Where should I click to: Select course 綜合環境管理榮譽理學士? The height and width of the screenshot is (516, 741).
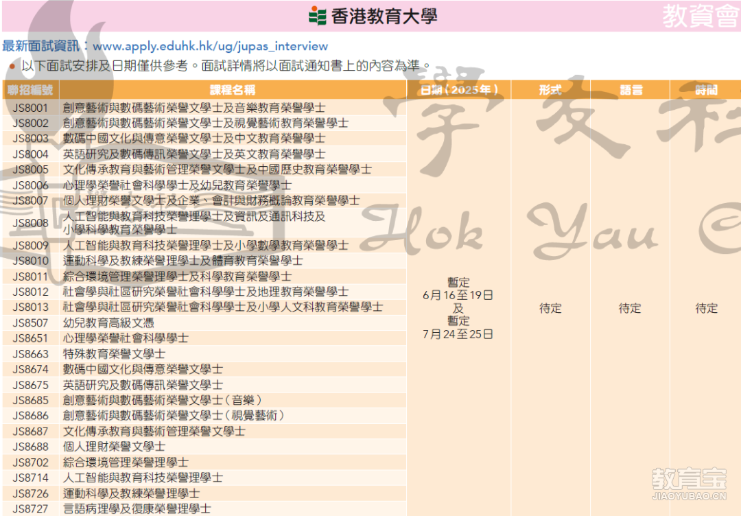click(x=126, y=462)
